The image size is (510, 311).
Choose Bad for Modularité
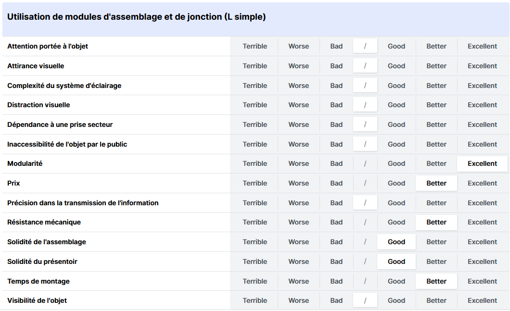[336, 163]
